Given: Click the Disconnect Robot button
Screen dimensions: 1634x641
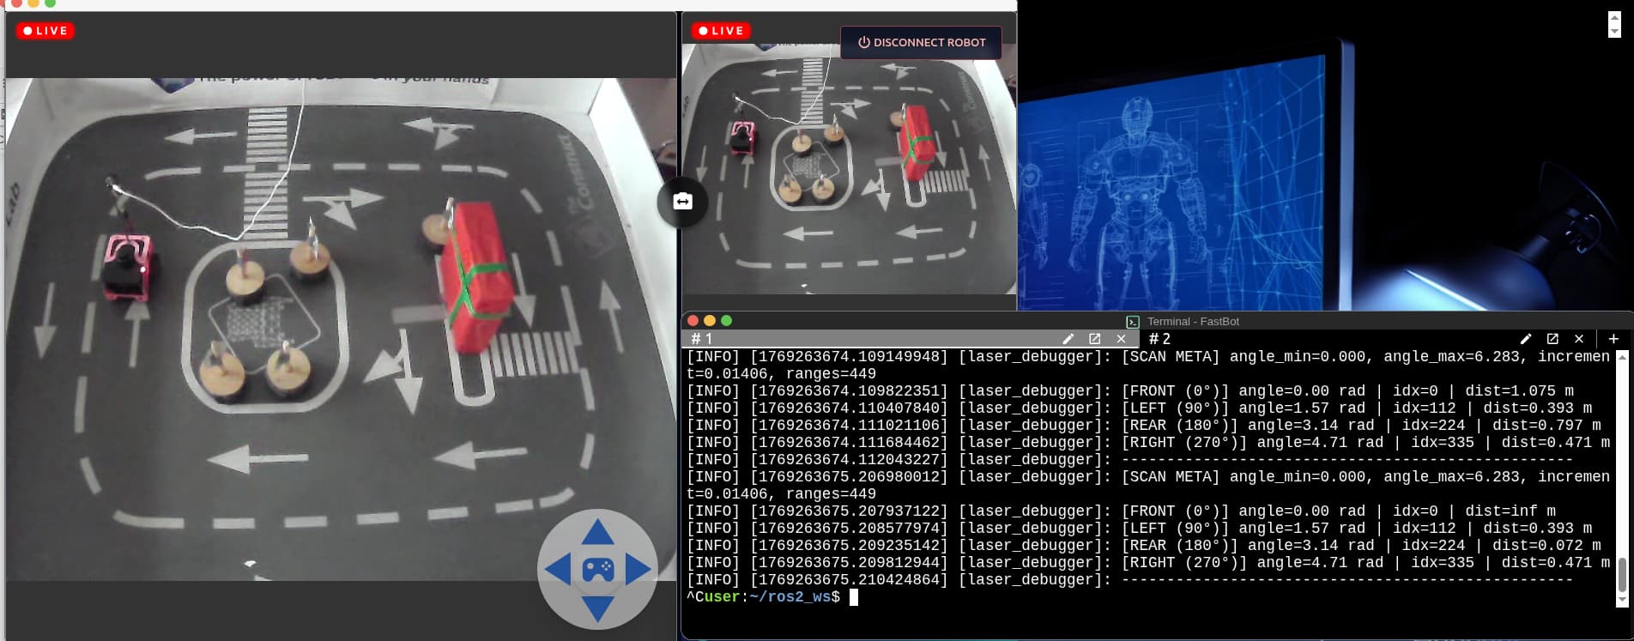Looking at the screenshot, I should pos(921,42).
